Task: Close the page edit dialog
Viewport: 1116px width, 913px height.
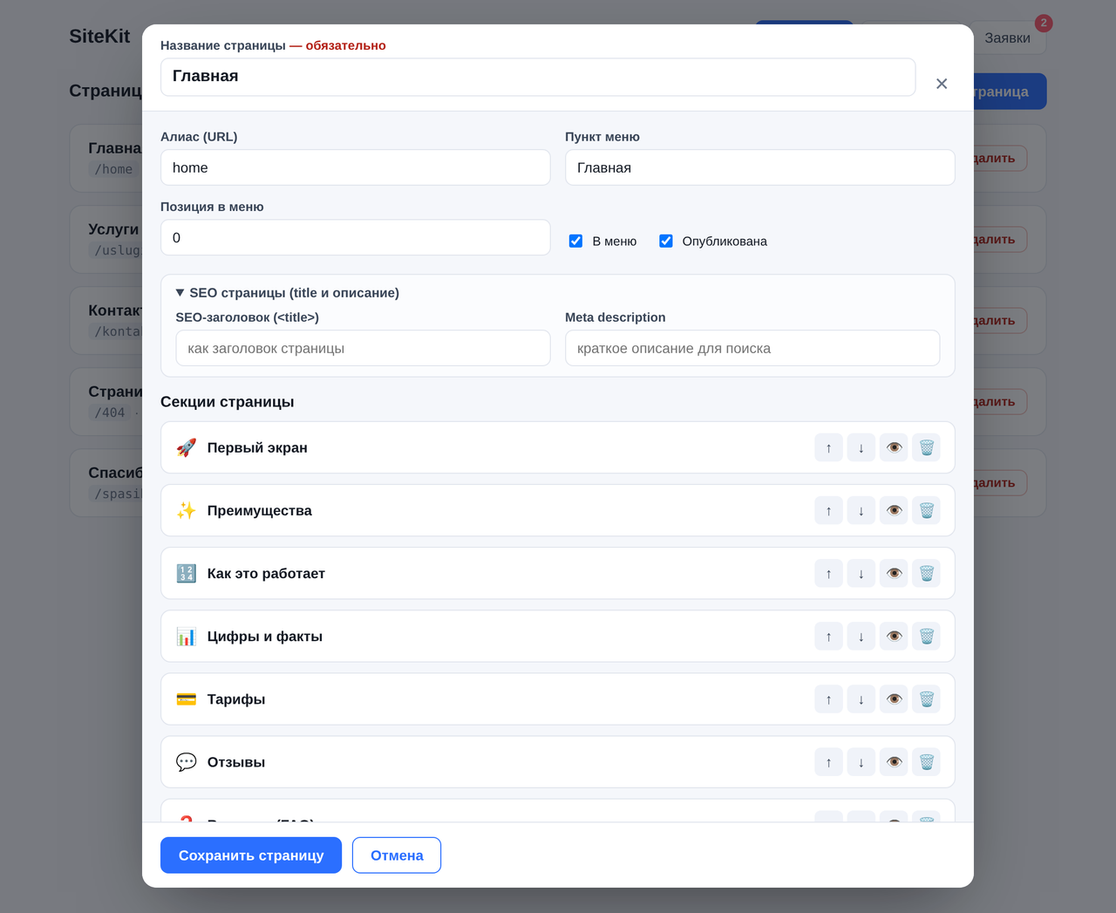Action: tap(942, 84)
